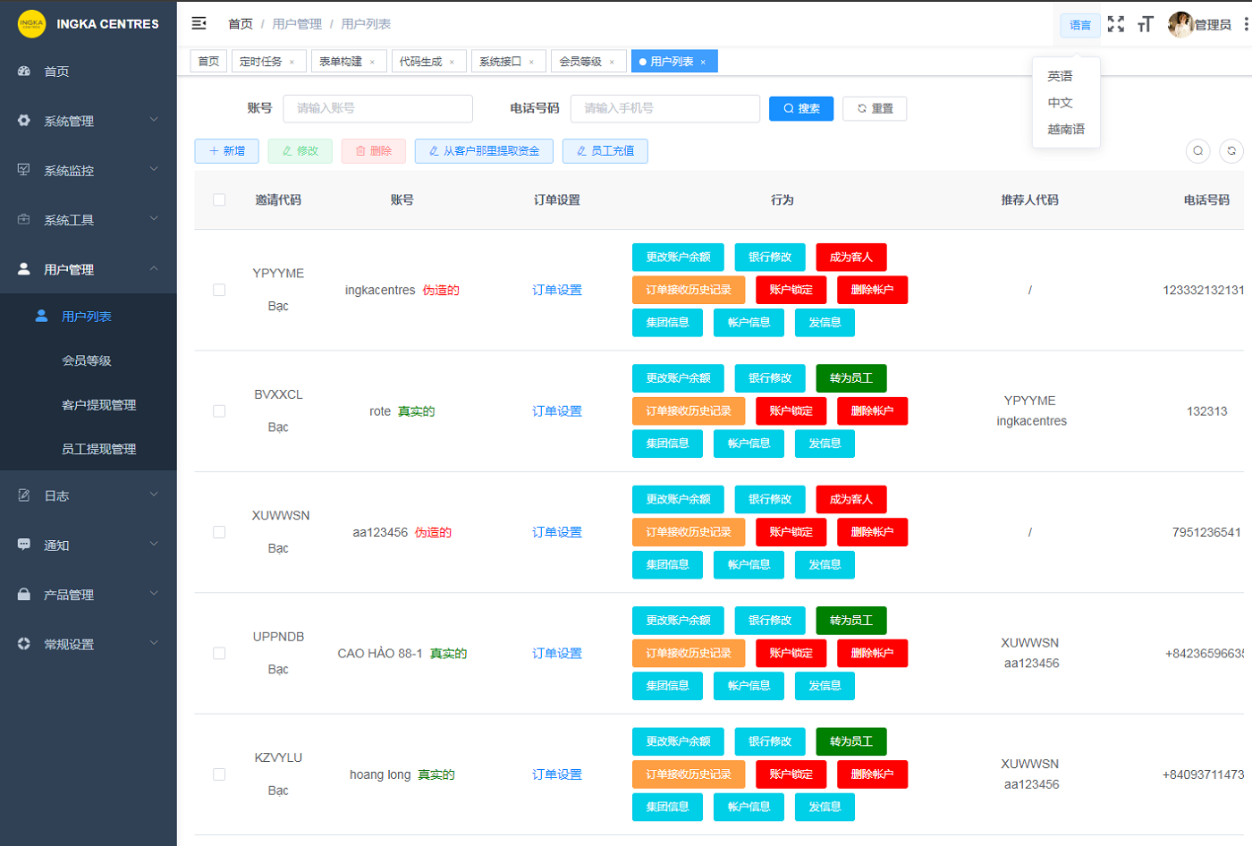Select the checkbox for ingkacentres row
The image size is (1252, 846).
[219, 290]
